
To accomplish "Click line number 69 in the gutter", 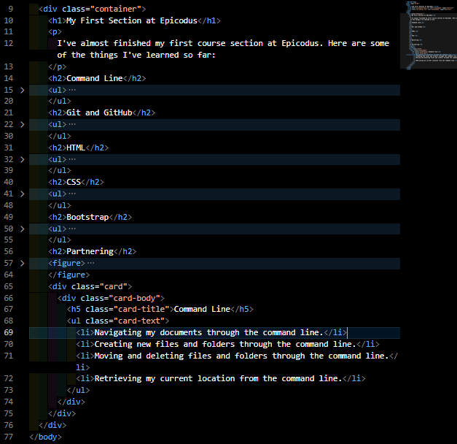I will coord(9,332).
